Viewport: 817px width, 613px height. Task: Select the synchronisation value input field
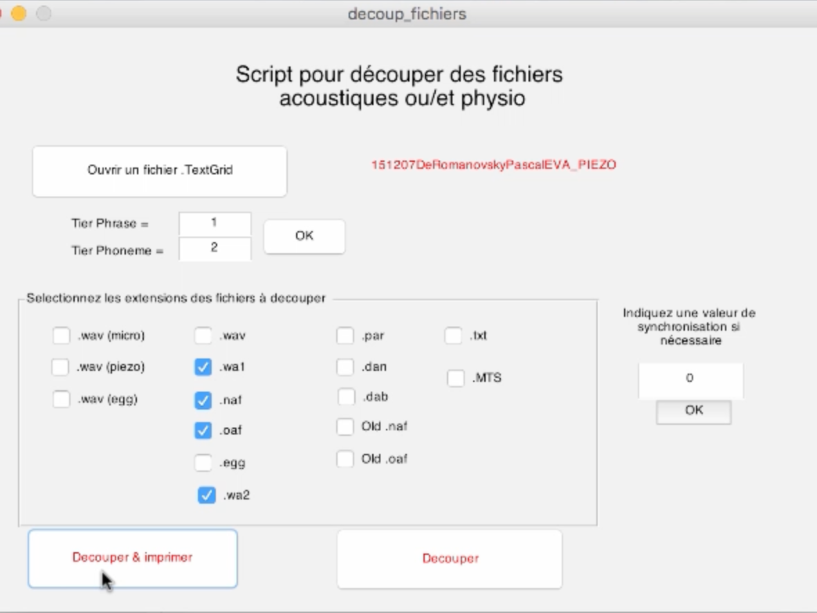(x=690, y=379)
